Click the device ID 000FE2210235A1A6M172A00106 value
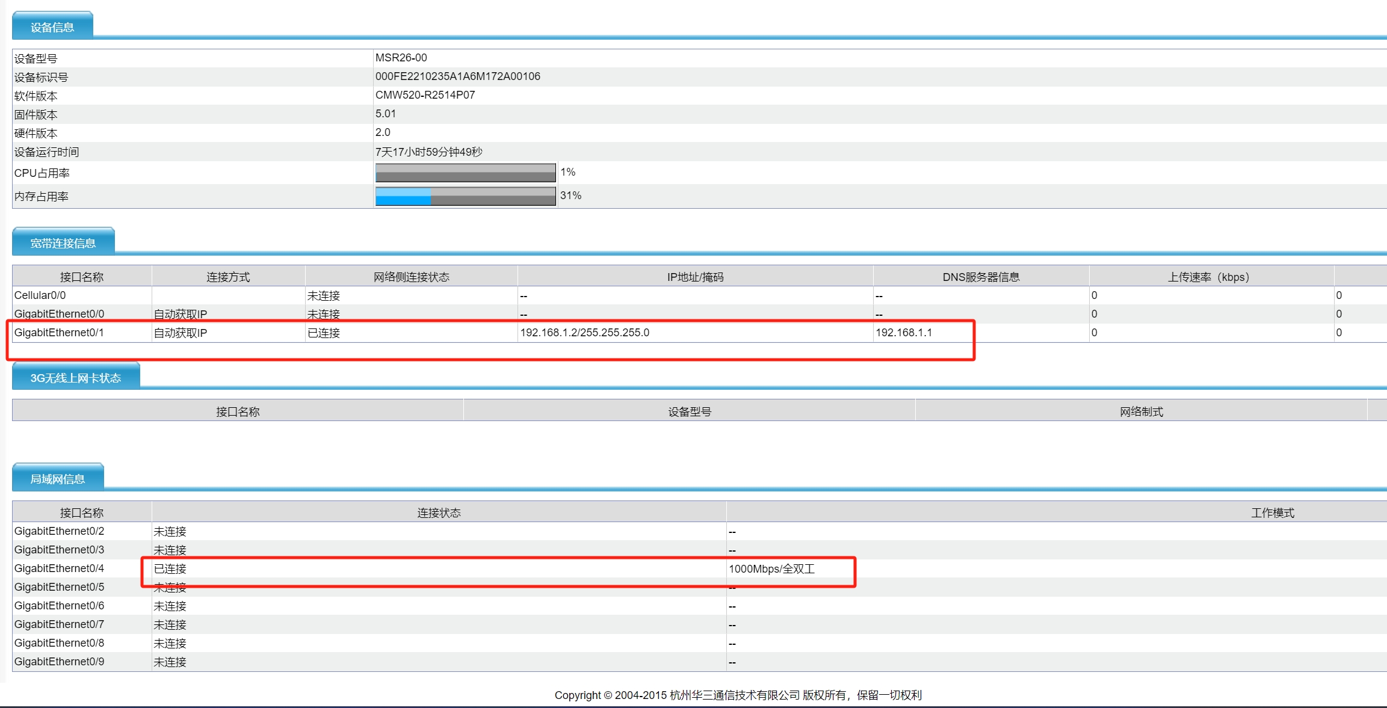The image size is (1387, 708). [457, 76]
